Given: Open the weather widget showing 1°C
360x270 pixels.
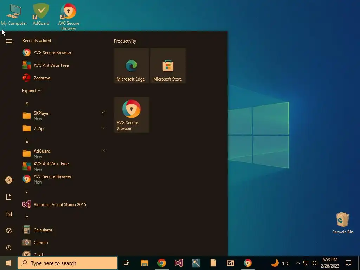Looking at the screenshot, I should 280,263.
